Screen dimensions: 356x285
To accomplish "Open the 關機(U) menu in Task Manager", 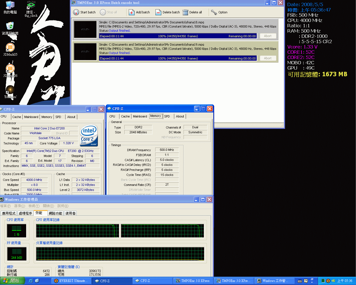I will 48,206.
